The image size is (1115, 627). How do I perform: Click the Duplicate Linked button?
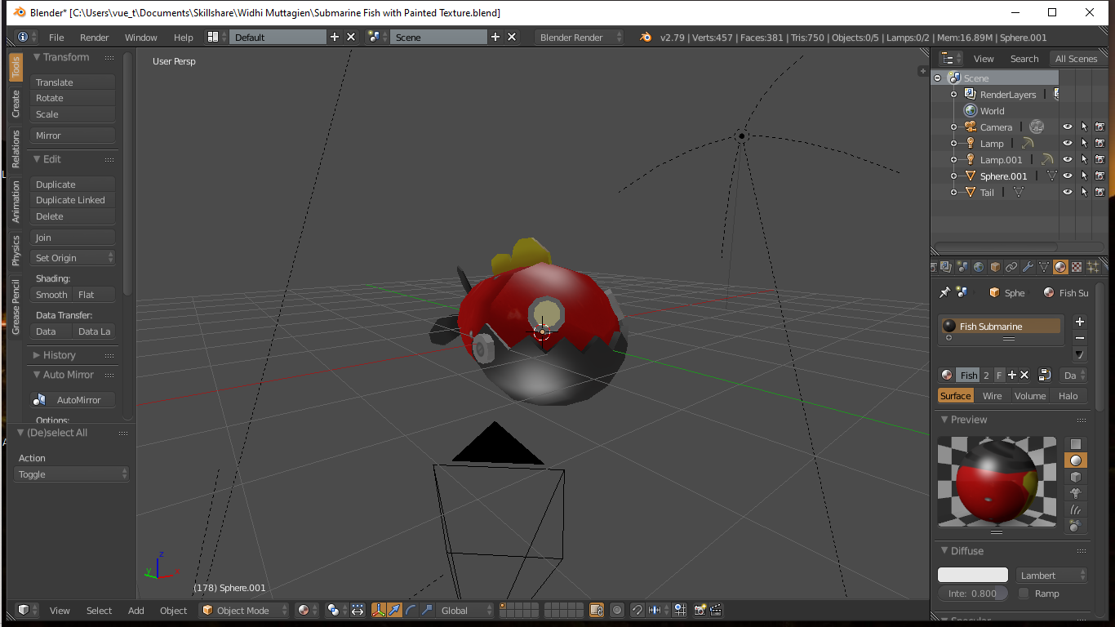pos(73,200)
